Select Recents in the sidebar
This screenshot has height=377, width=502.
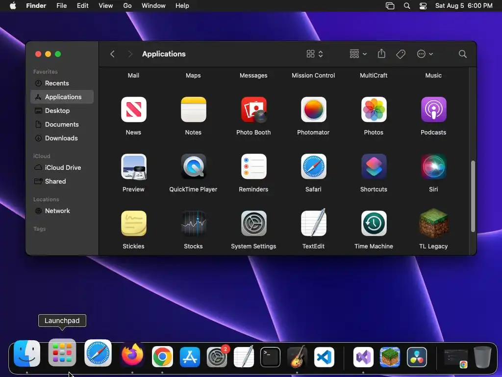tap(62, 83)
